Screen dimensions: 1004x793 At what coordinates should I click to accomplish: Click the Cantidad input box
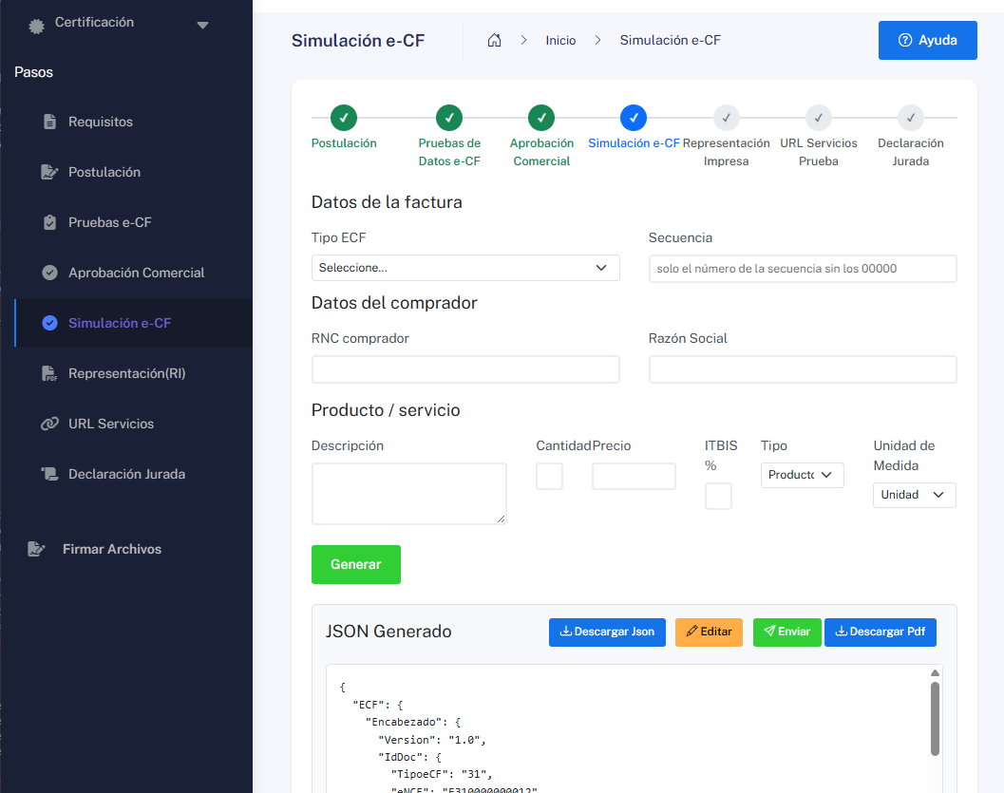click(549, 476)
